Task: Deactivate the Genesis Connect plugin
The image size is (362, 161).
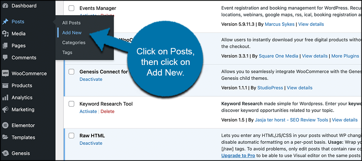Action: point(91,79)
